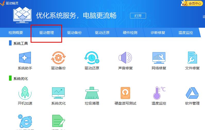
Task: Open the Internet Explorer settings icon
Action: [25, 121]
